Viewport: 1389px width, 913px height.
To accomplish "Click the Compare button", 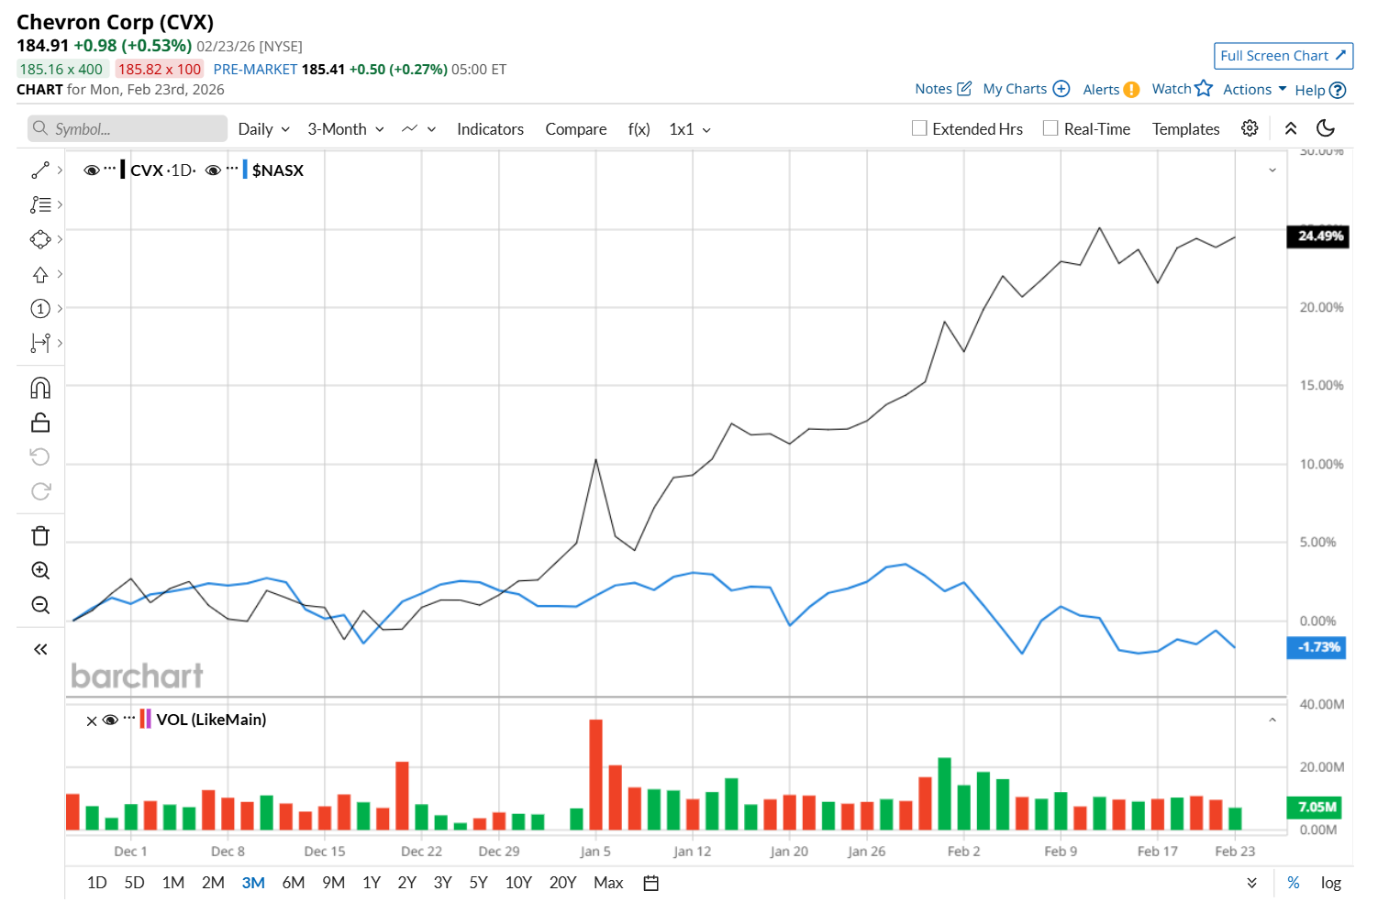I will coord(576,129).
